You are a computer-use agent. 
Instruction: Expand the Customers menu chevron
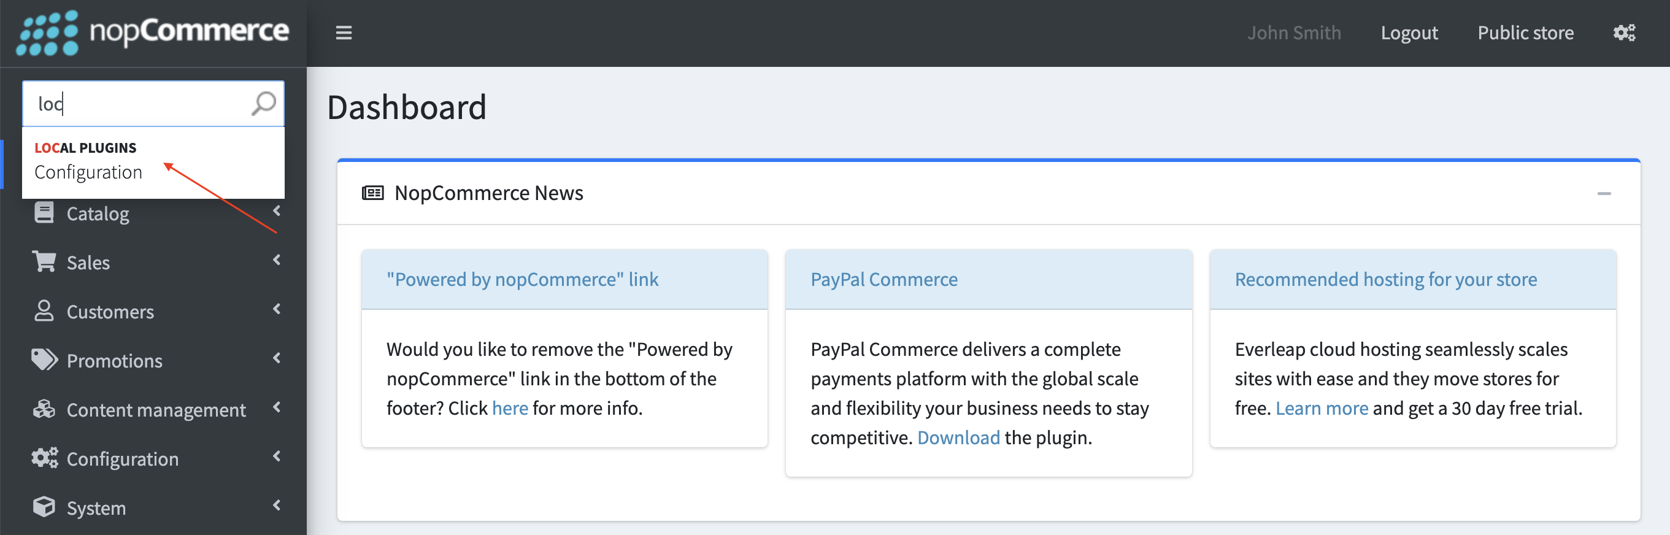[277, 309]
